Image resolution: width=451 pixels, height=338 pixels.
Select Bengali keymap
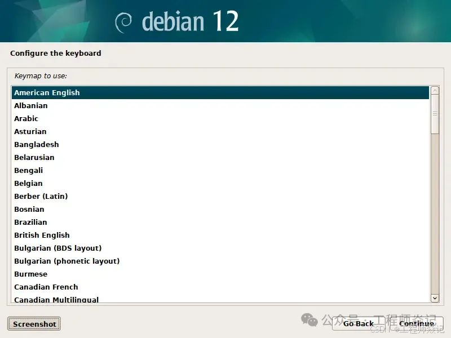(x=220, y=170)
